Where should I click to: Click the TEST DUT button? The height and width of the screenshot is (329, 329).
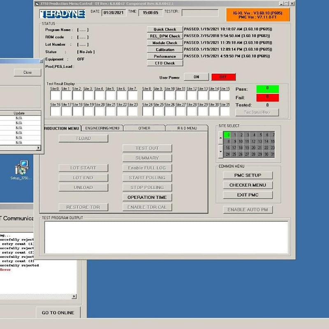pyautogui.click(x=147, y=148)
